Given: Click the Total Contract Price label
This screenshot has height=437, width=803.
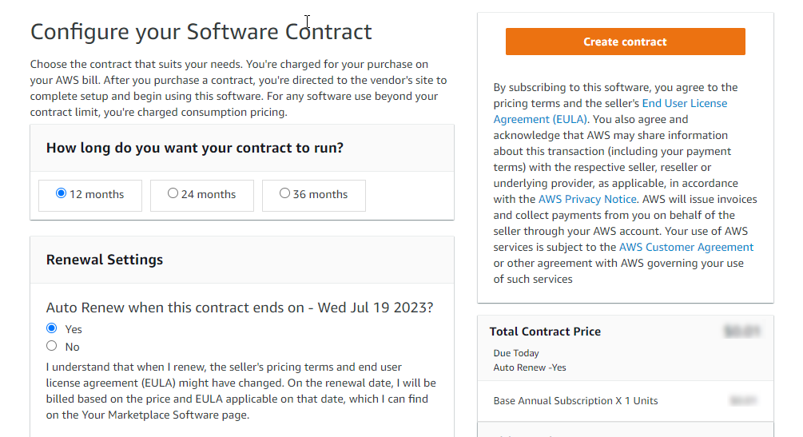Looking at the screenshot, I should [545, 332].
